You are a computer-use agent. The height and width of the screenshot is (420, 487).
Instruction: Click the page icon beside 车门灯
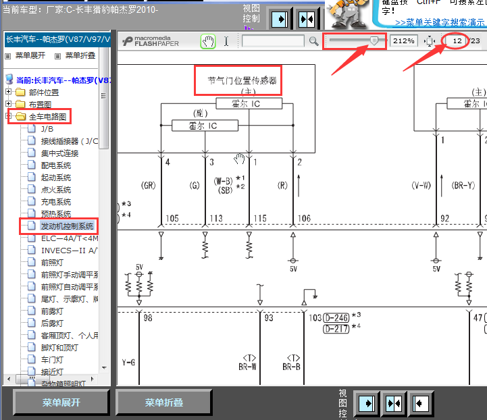[31, 359]
